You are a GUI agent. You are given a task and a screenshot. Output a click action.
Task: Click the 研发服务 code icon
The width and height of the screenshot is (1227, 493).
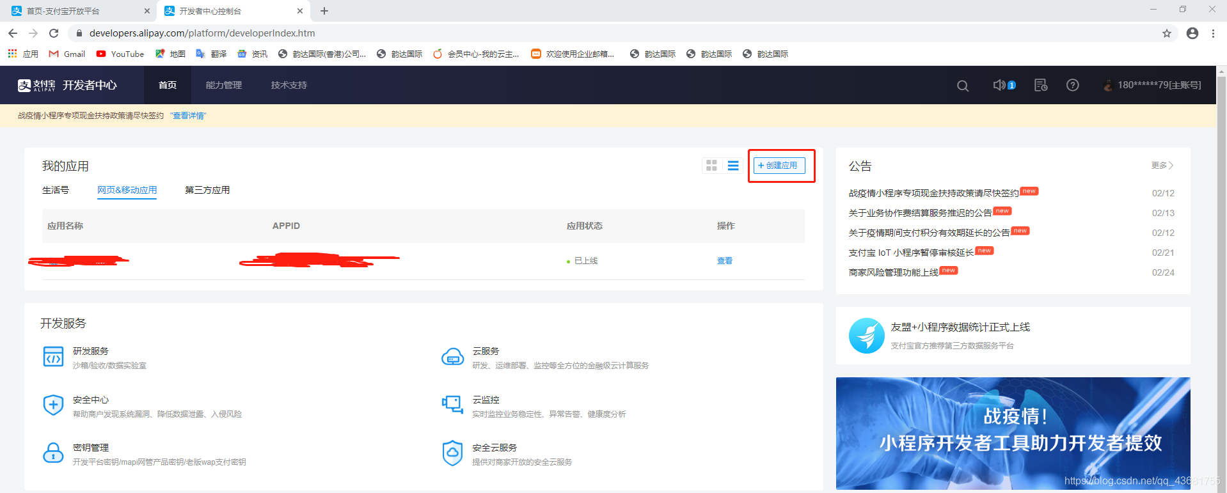click(x=53, y=357)
